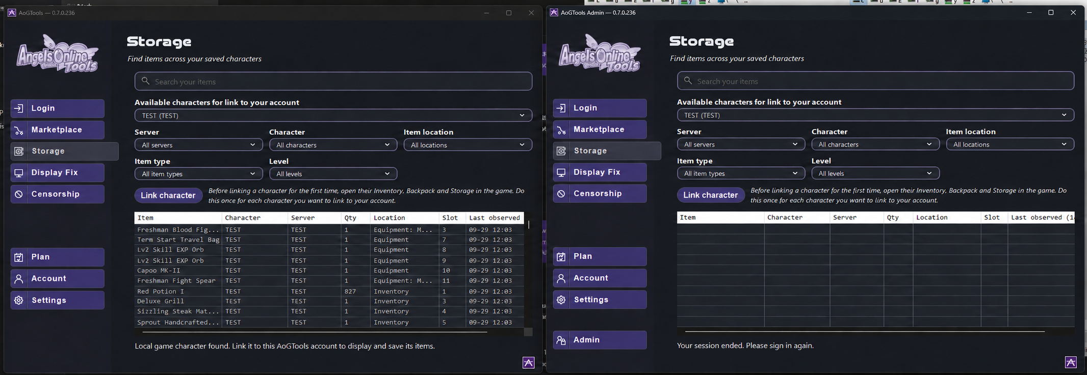Expand Level dropdown in left AoGTools window
The height and width of the screenshot is (375, 1087).
[x=333, y=174]
